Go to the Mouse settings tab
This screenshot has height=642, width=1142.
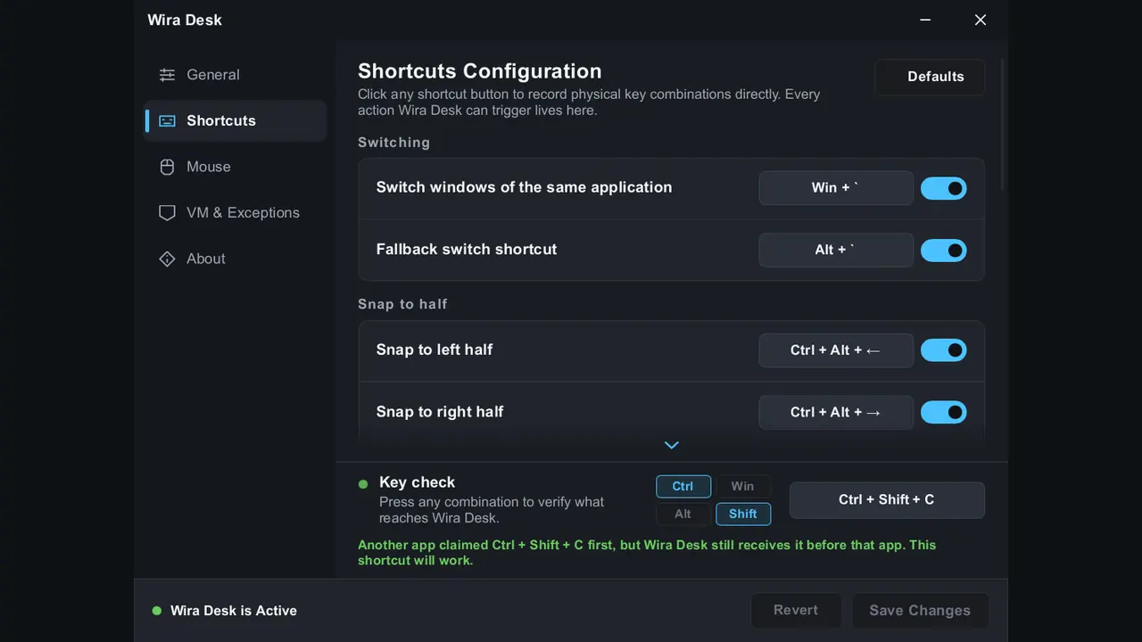pos(236,167)
